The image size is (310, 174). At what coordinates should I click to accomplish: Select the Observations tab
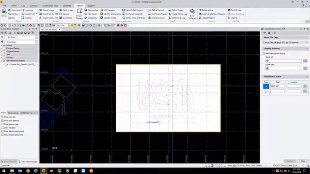point(13,113)
